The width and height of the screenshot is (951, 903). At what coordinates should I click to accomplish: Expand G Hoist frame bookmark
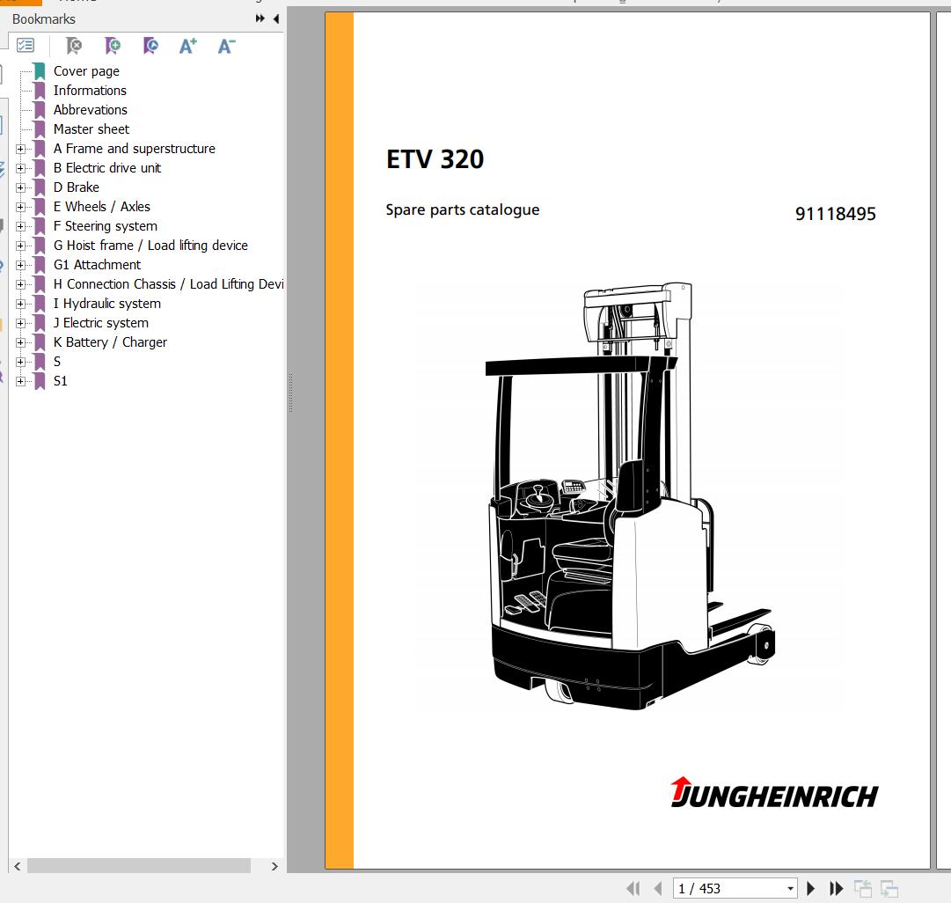coord(20,246)
